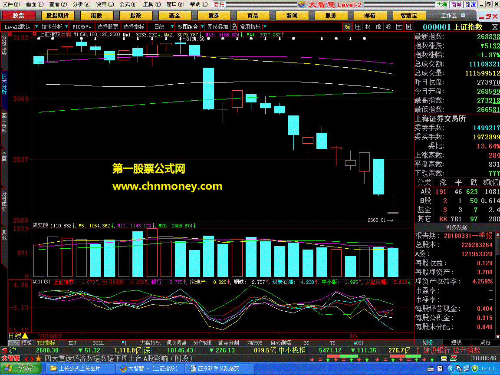
Task: Click the security shield icon in system tray
Action: pos(475,368)
